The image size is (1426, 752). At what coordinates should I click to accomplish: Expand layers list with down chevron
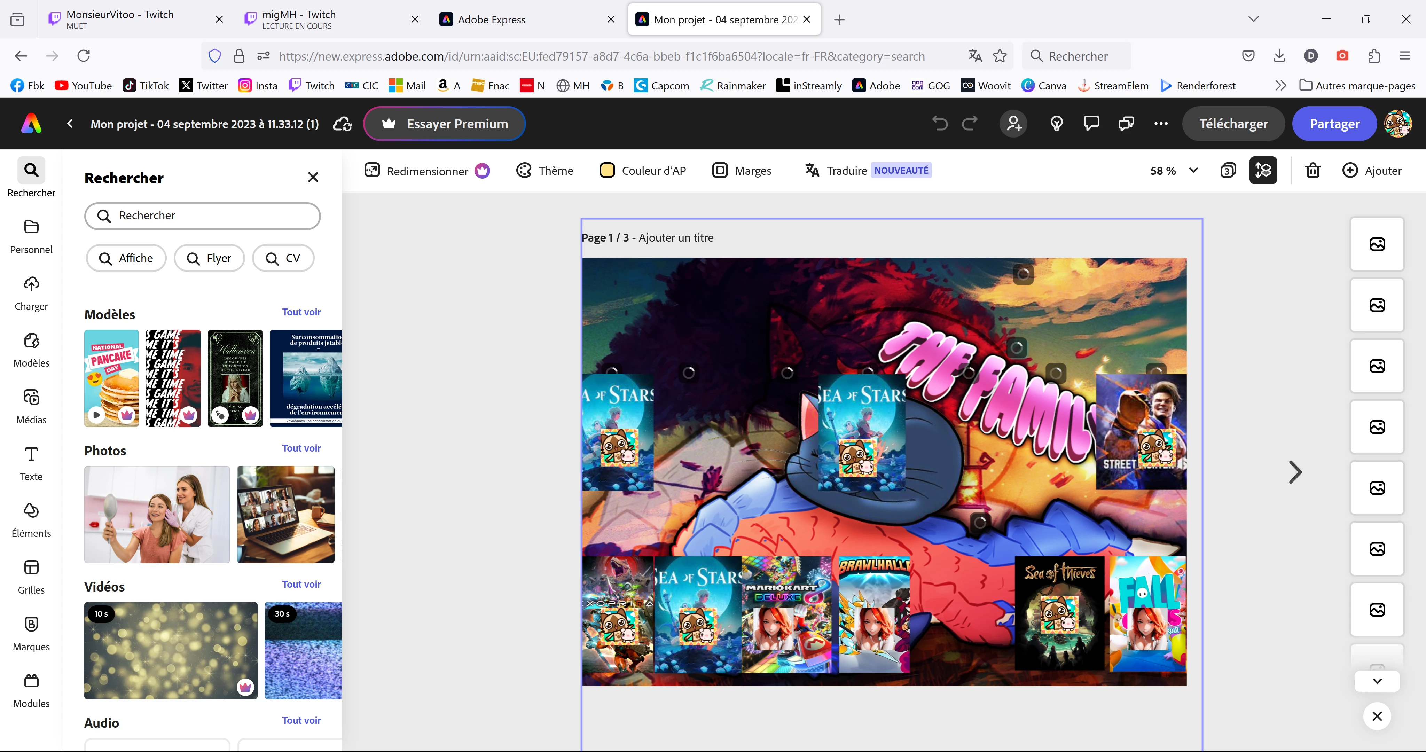[x=1377, y=681]
